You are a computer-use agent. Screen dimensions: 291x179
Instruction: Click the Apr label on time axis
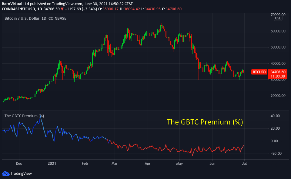point(148,164)
